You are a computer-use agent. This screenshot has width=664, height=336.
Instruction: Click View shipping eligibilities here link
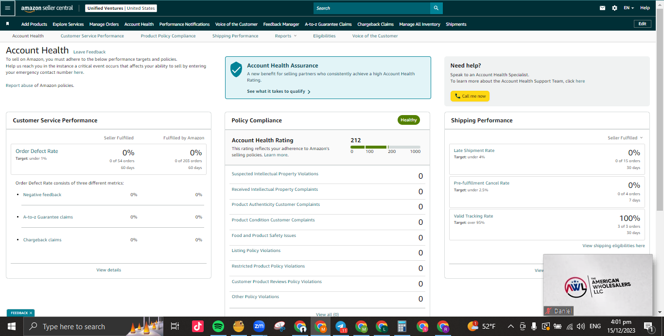[613, 246]
